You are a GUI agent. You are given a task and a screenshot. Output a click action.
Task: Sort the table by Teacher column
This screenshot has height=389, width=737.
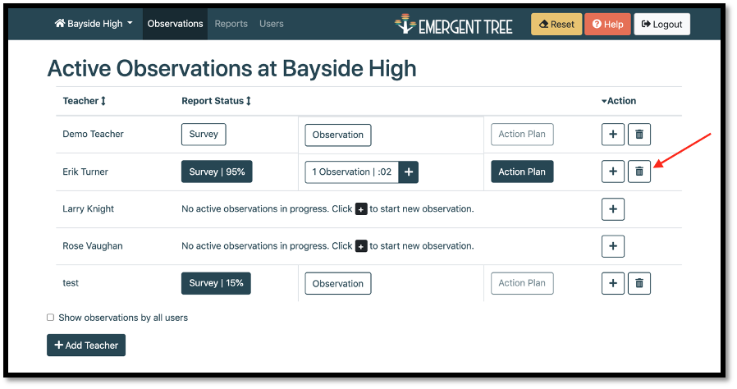click(x=85, y=101)
